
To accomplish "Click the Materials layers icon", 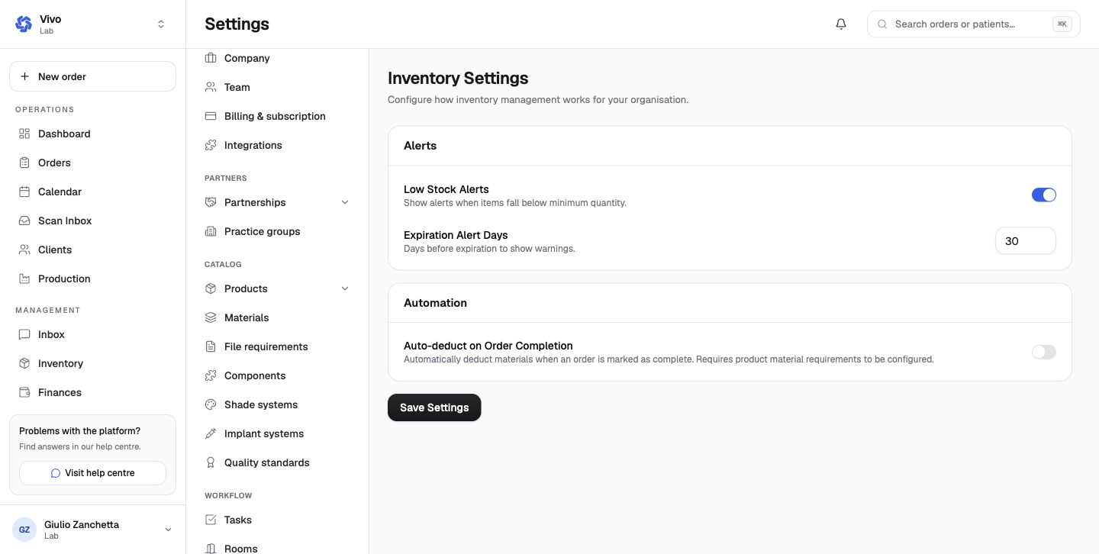I will point(211,317).
